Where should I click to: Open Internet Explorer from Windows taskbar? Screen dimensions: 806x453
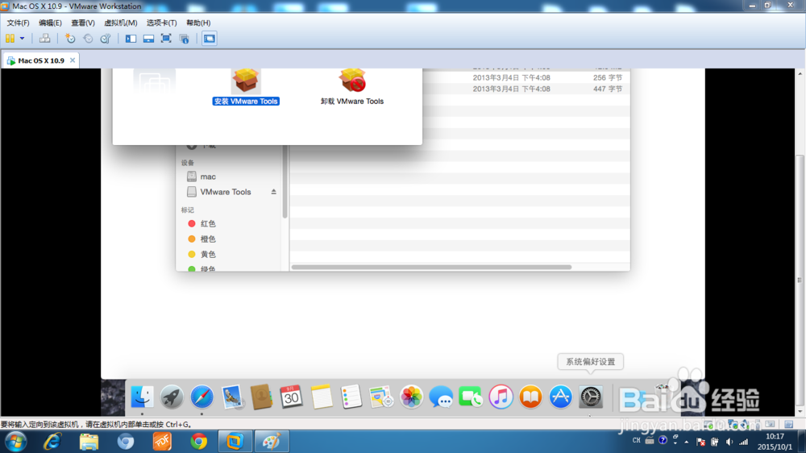[52, 442]
